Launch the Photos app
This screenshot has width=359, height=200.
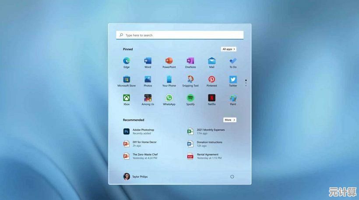(148, 81)
